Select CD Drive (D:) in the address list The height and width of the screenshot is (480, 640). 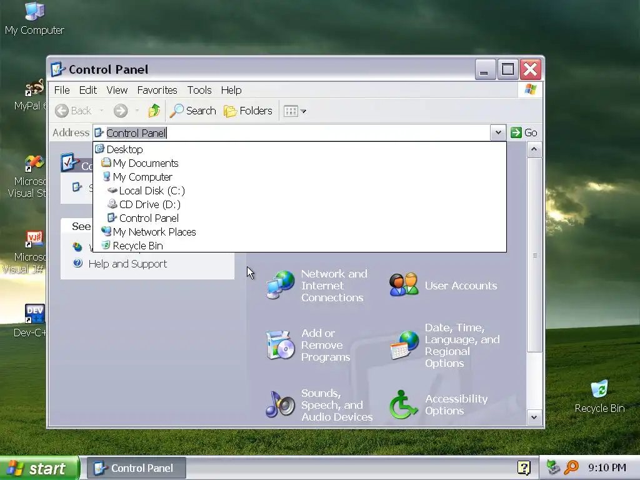[x=299, y=204]
